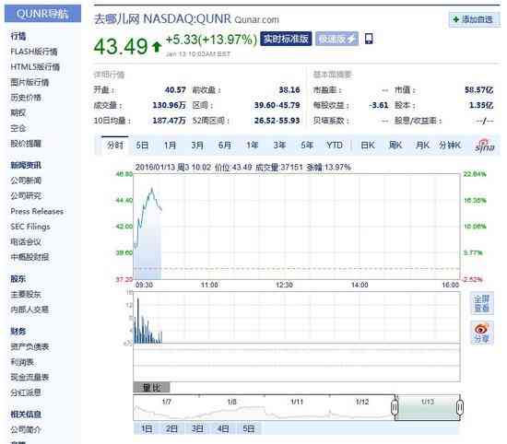Select the 3日 range button
The height and width of the screenshot is (444, 507).
(x=197, y=429)
